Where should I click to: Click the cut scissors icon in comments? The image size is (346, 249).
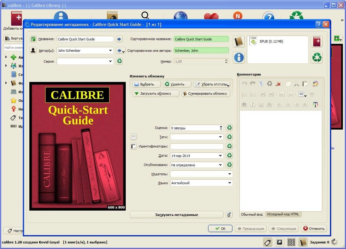(x=296, y=84)
